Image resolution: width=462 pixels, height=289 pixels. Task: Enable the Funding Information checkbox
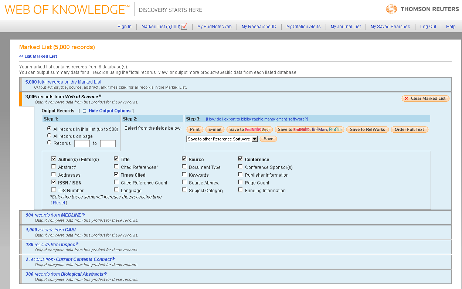click(240, 190)
